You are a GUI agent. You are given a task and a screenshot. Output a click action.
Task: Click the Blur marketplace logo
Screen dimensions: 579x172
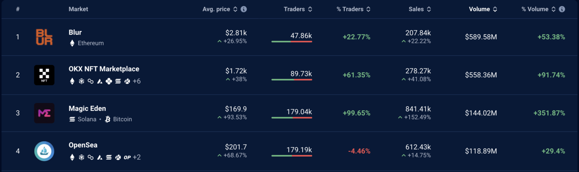coord(44,37)
